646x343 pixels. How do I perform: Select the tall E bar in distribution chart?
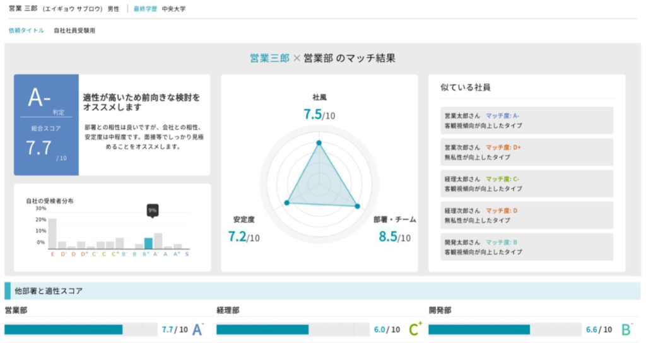coord(52,233)
